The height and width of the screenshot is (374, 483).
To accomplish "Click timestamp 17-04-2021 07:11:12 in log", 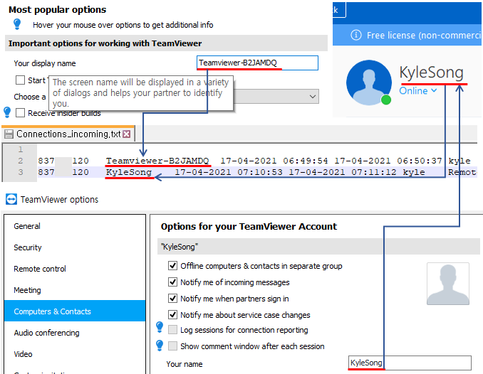I will 342,172.
